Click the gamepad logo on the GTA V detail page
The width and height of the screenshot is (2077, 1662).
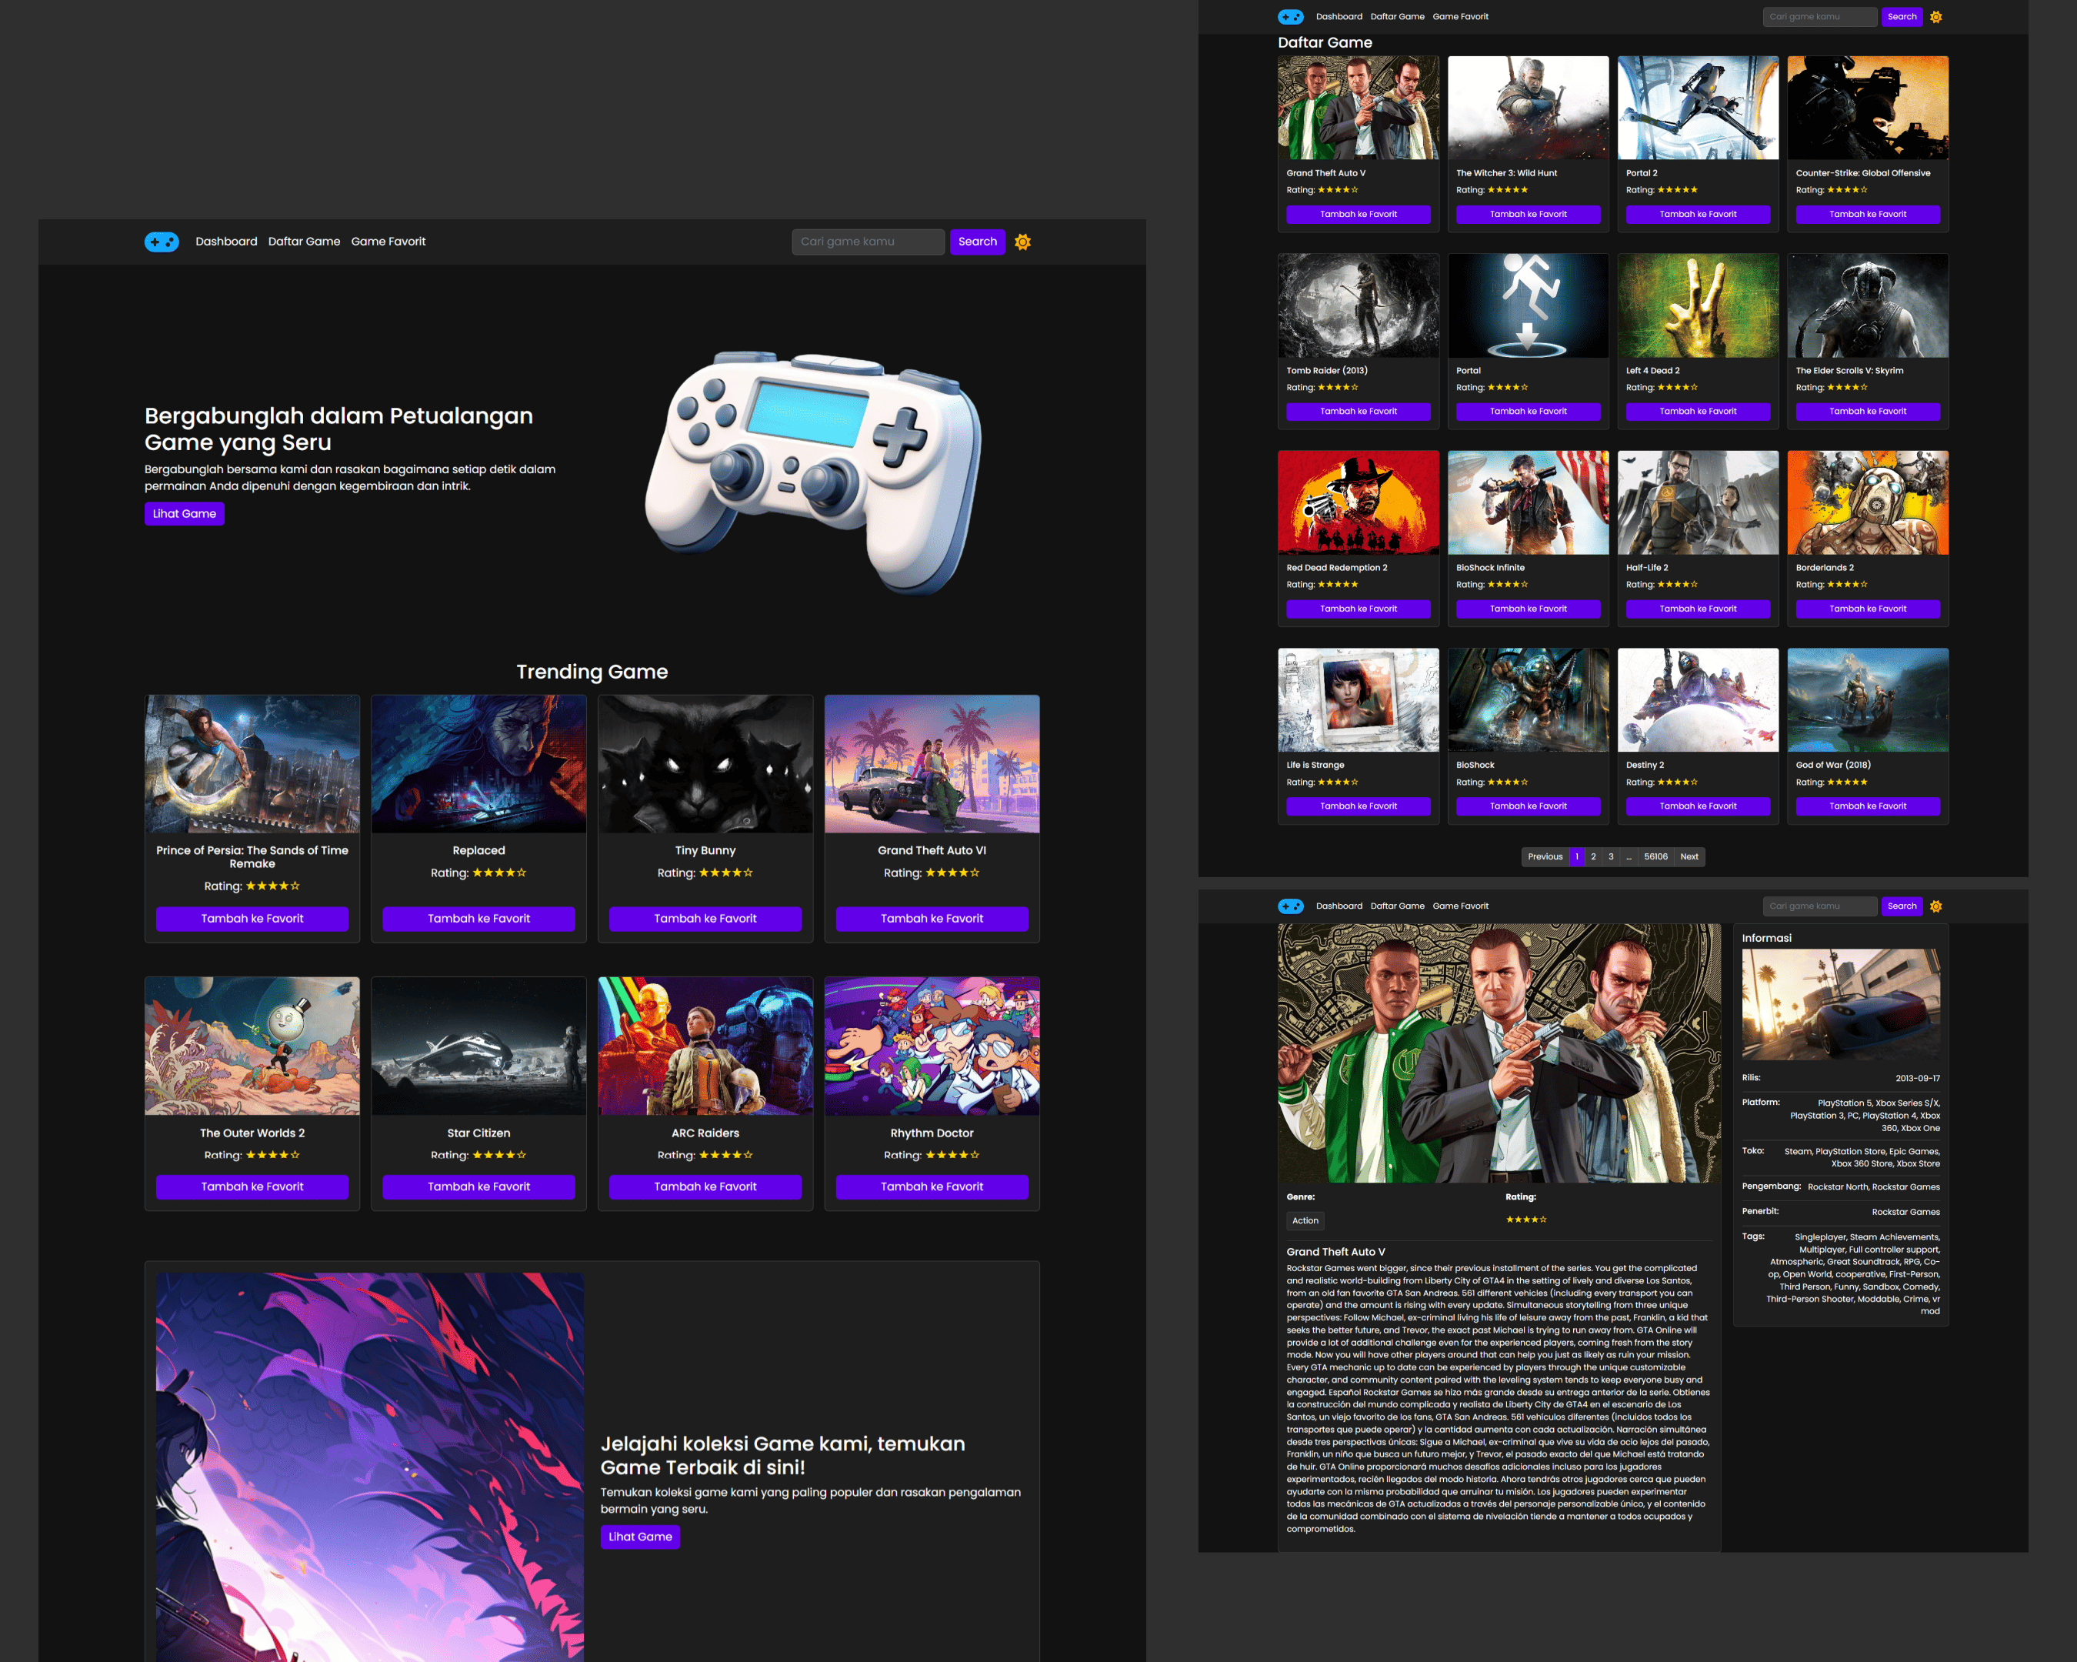click(x=1290, y=906)
